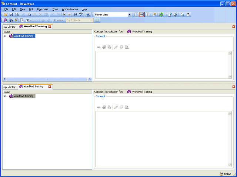
Task: Click the fourth icon on the second toolbar
Action: (22, 20)
